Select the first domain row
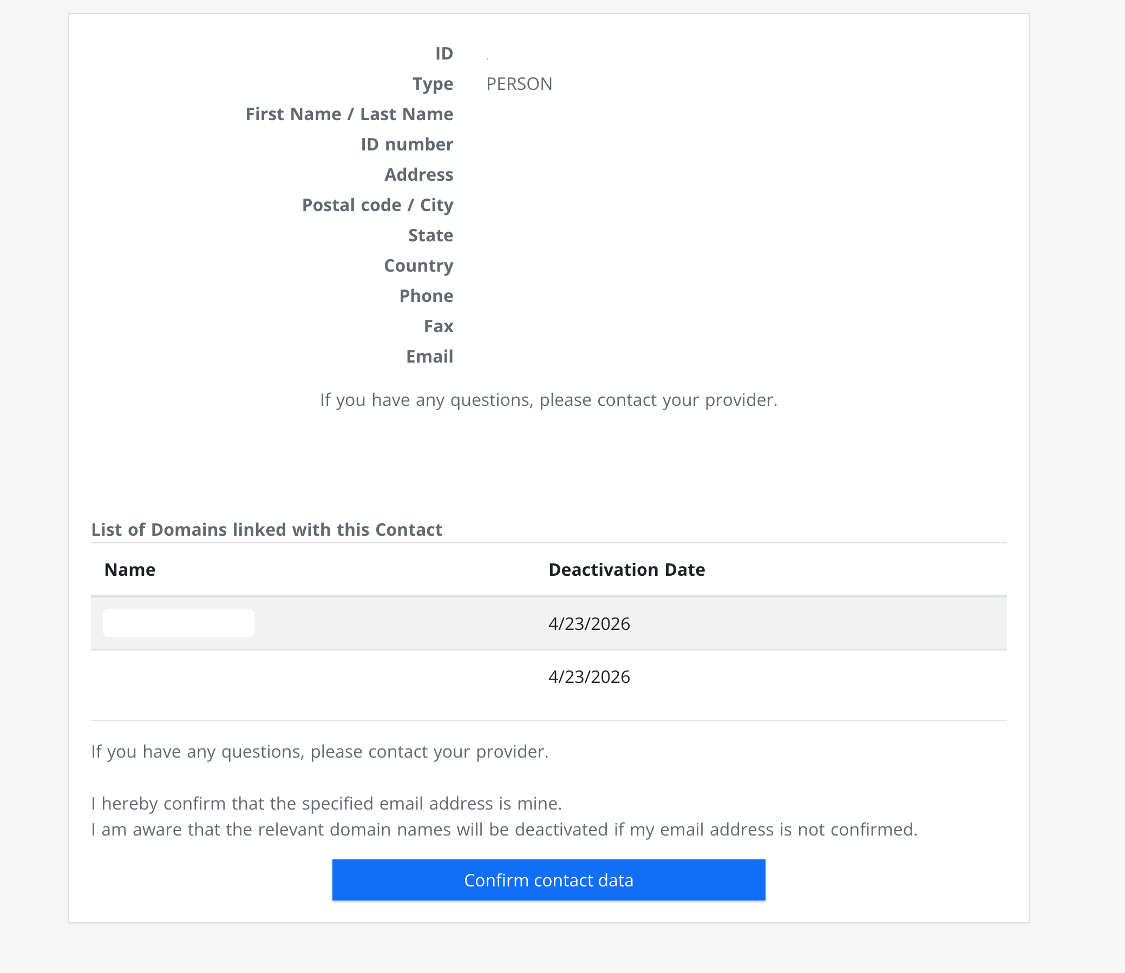The width and height of the screenshot is (1125, 973). [550, 624]
